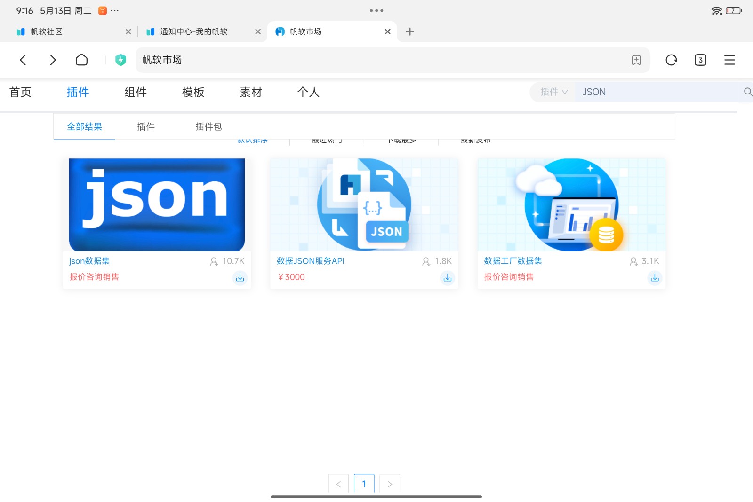Open the json blue thumbnail image

tap(157, 204)
